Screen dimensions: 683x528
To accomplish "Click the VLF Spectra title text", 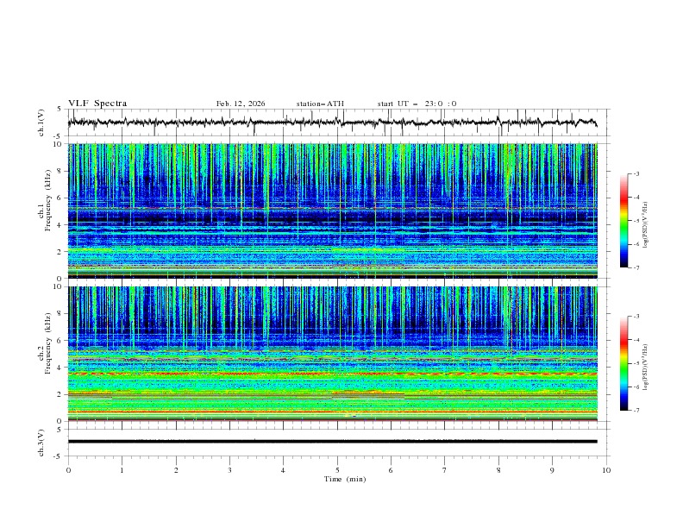I will [x=97, y=104].
